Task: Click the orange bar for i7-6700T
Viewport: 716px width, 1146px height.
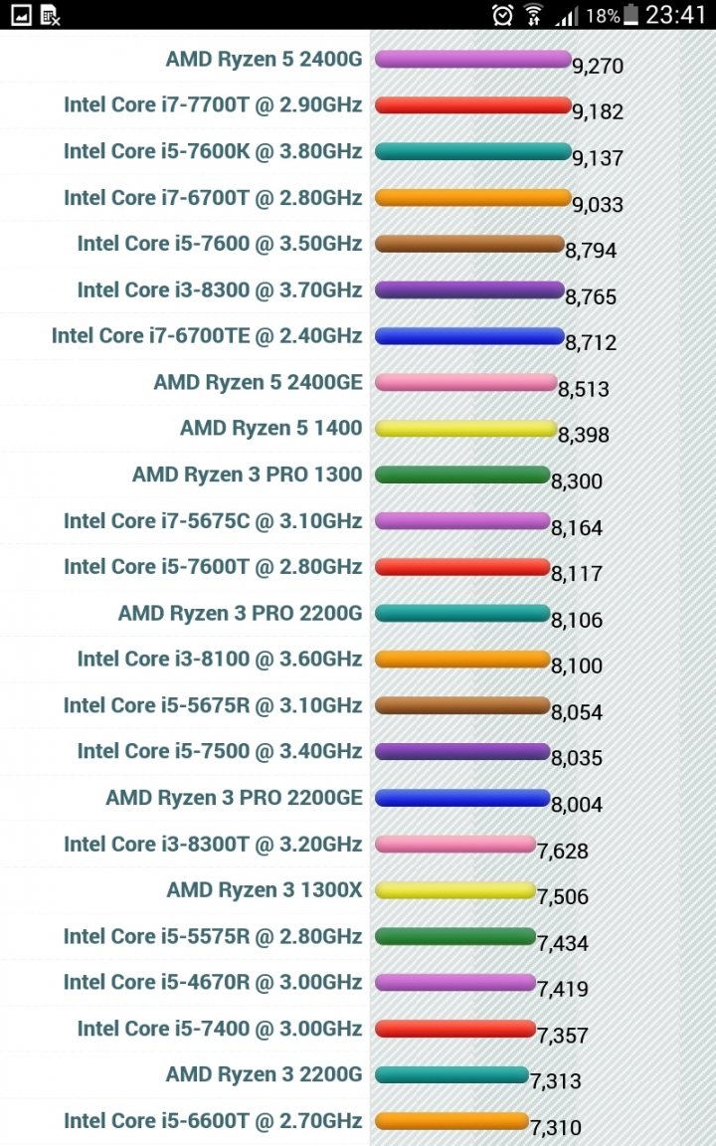Action: point(472,197)
